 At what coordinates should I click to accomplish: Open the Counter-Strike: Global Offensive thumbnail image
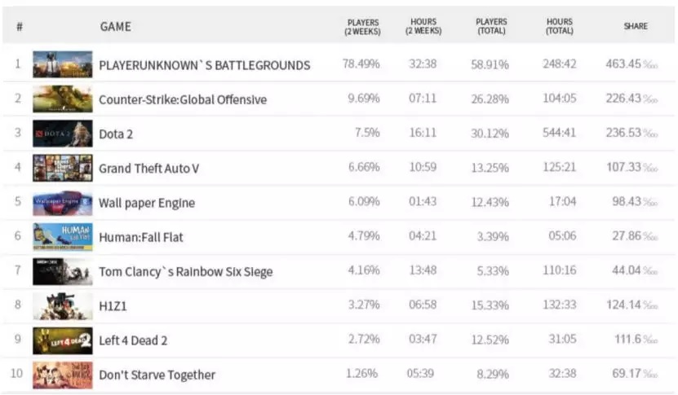coord(62,99)
